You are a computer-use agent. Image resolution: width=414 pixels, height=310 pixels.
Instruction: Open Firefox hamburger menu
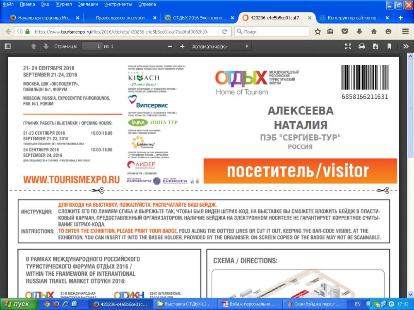[x=406, y=32]
